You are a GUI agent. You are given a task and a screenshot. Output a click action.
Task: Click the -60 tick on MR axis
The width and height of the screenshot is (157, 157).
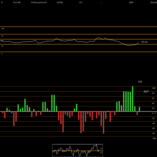point(153,128)
